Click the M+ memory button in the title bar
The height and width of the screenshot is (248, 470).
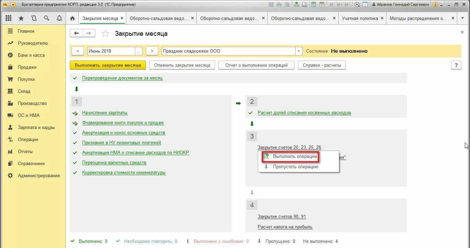pos(339,5)
